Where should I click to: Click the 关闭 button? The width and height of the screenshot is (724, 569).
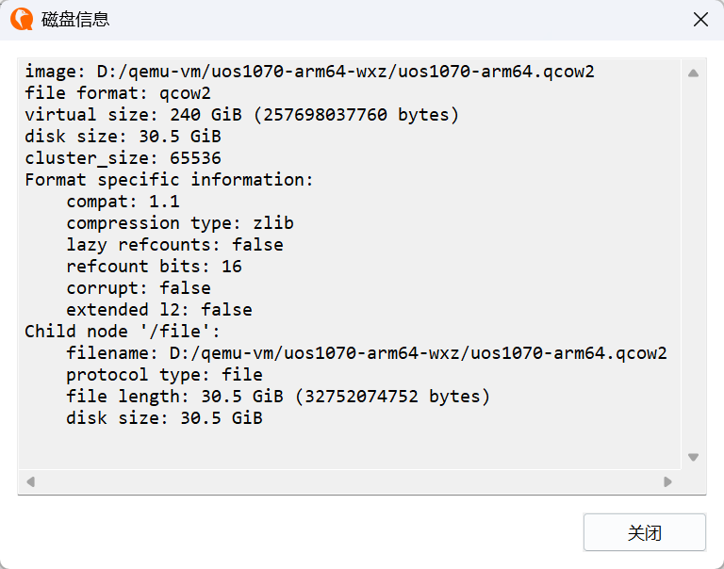(645, 532)
